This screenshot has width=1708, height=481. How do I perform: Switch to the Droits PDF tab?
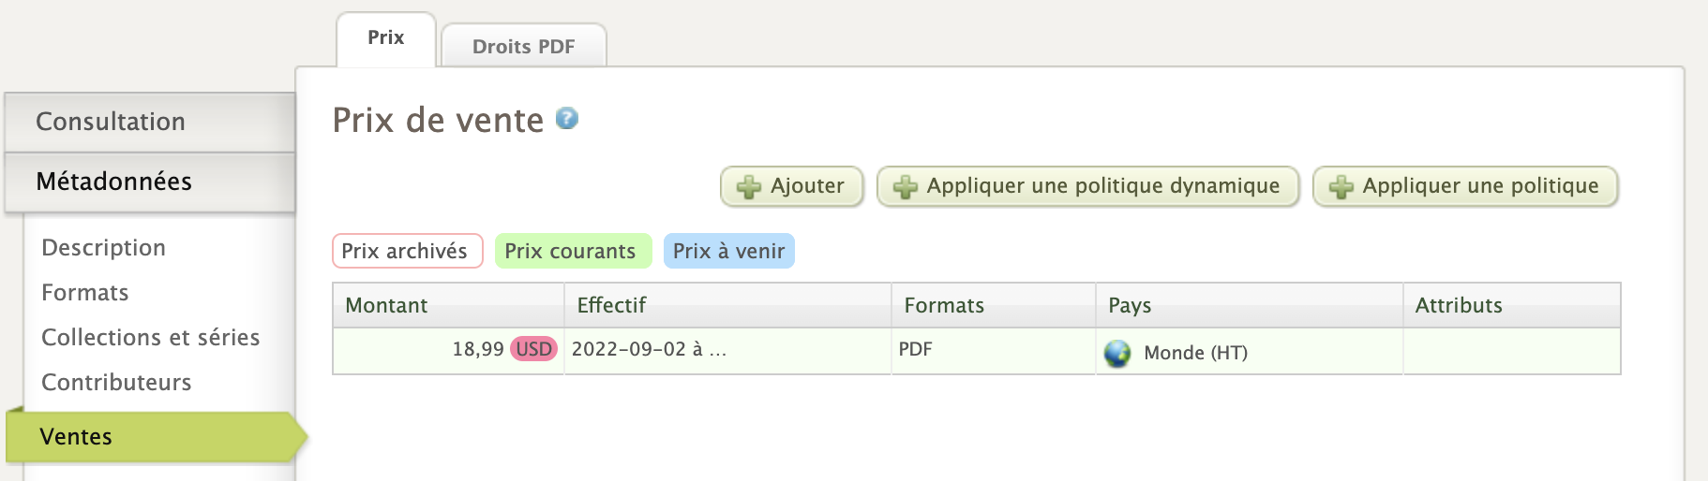[523, 47]
